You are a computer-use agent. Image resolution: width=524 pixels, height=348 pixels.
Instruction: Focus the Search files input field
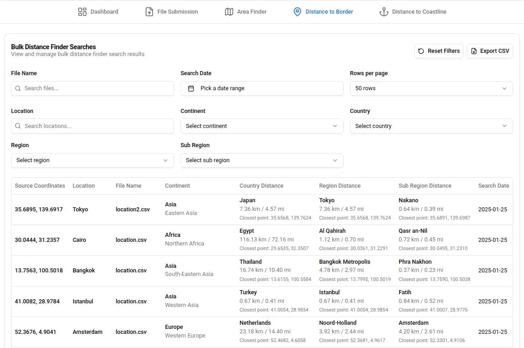pyautogui.click(x=97, y=88)
